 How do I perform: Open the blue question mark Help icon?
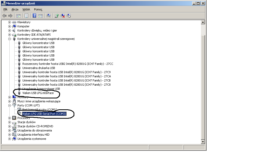pyautogui.click(x=34, y=16)
